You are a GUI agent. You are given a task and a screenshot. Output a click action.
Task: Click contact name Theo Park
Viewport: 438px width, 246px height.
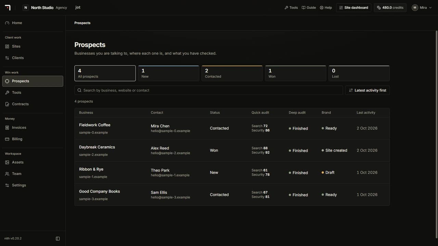click(x=160, y=170)
